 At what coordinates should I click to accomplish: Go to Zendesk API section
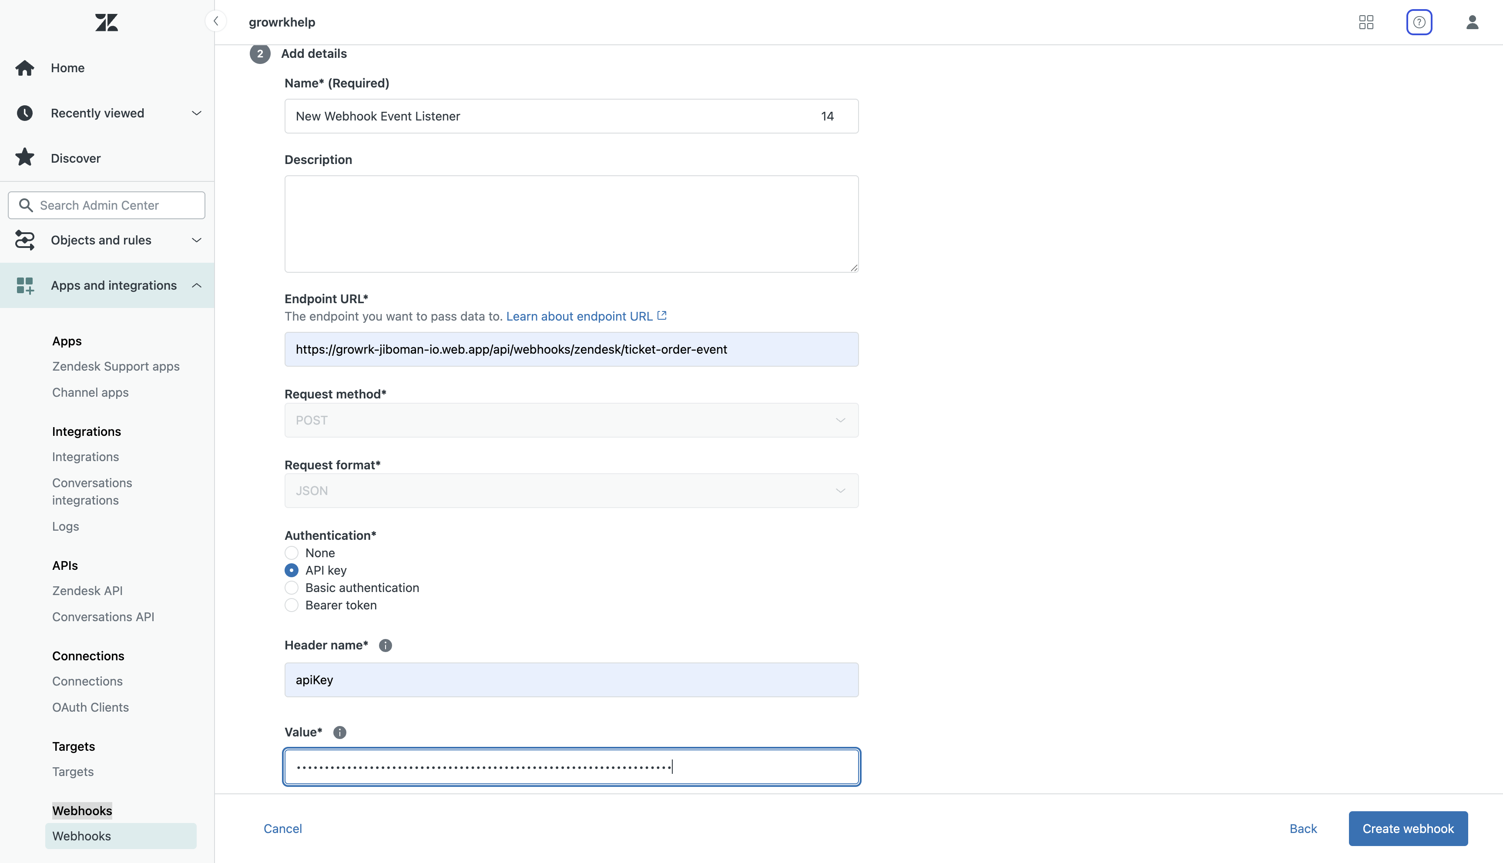click(87, 590)
